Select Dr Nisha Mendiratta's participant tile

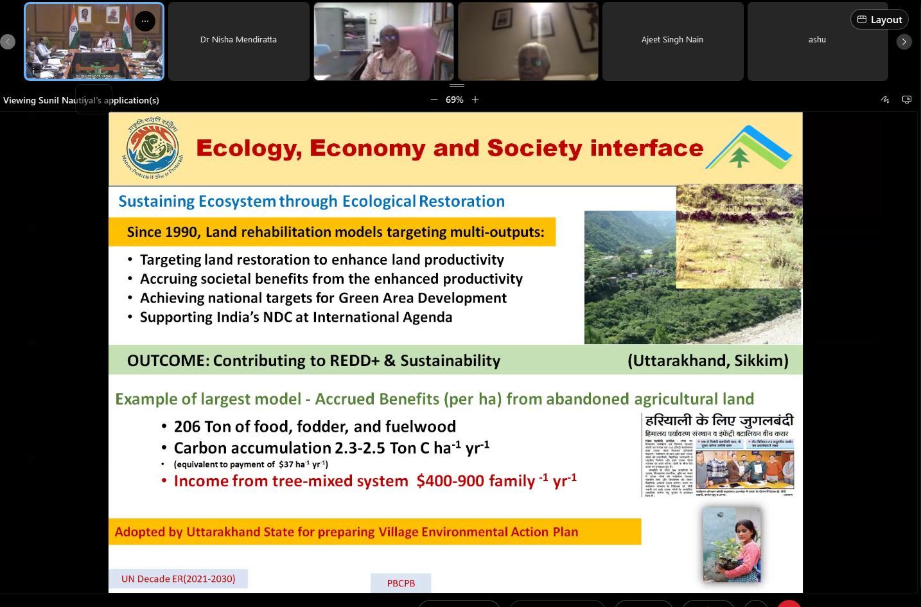[238, 41]
